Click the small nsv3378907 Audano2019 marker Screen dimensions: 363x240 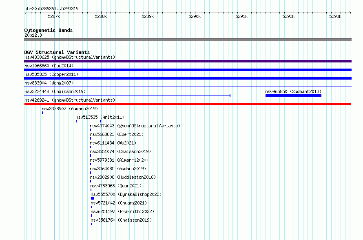coord(42,113)
